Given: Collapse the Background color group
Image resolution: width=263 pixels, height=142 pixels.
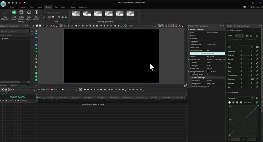Looking at the screenshot, I should click(x=189, y=72).
